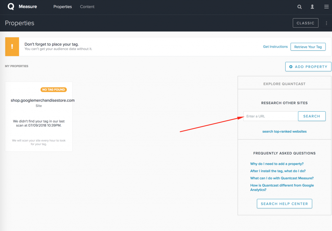Focus the Enter a URL field
The image size is (332, 231).
point(270,116)
